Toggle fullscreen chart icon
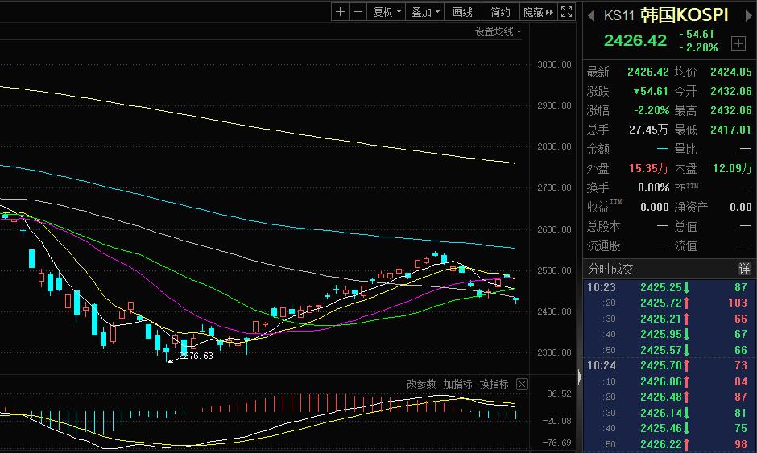The width and height of the screenshot is (757, 453). click(567, 12)
